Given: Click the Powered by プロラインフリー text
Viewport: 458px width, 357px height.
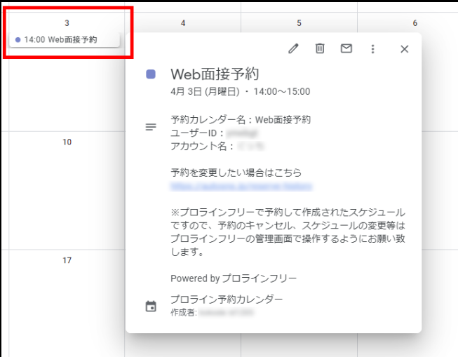Looking at the screenshot, I should pyautogui.click(x=234, y=278).
